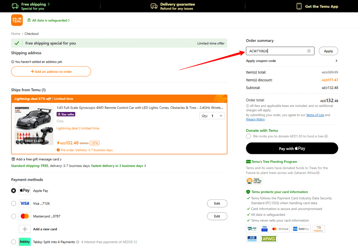Click the -57% discount tag
The image size is (358, 246).
click(95, 143)
